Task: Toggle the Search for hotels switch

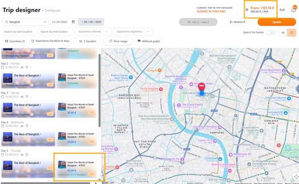Action: (270, 33)
